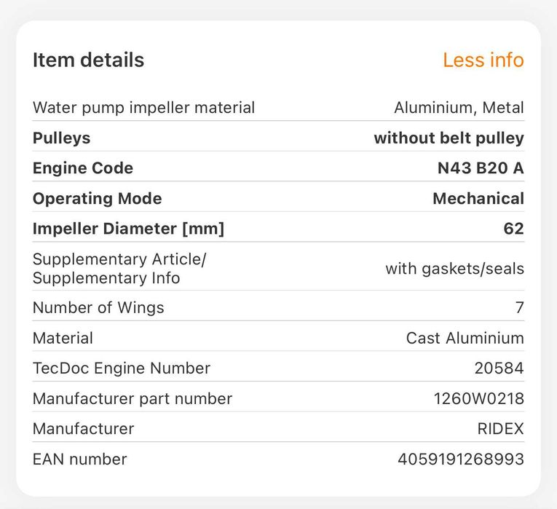Select the Water pump impeller material label
This screenshot has width=557, height=509.
(x=143, y=108)
